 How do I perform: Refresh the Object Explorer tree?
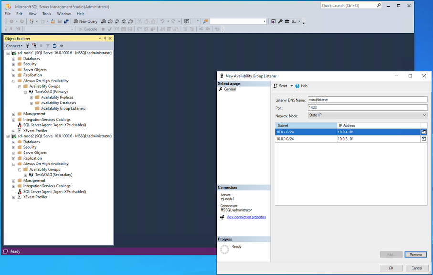pos(55,46)
